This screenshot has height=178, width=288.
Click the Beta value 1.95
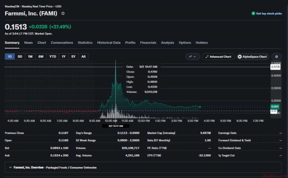[207, 140]
